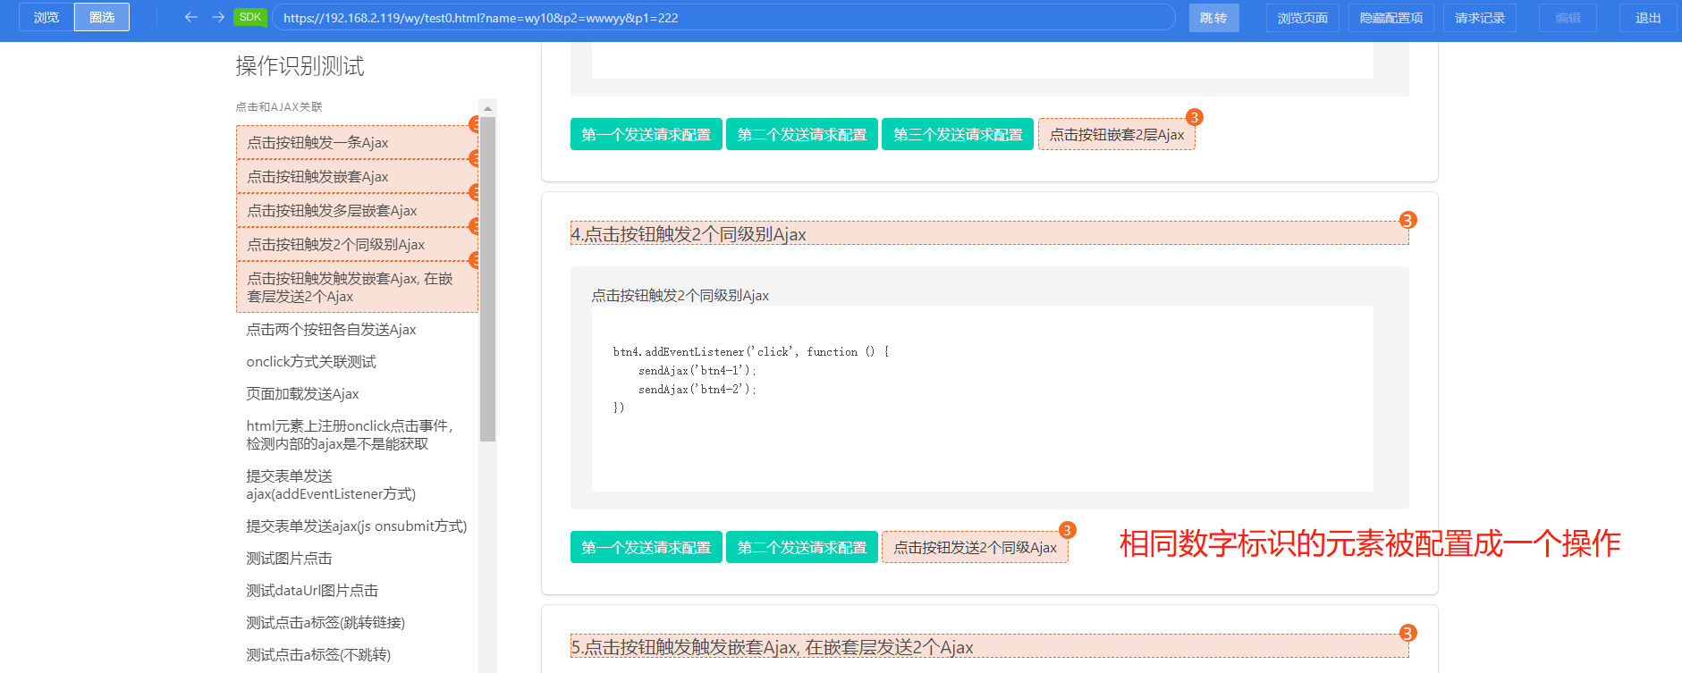The height and width of the screenshot is (673, 1682).
Task: Click 点击和AJAX关联 sidebar section label
Action: pos(279,106)
